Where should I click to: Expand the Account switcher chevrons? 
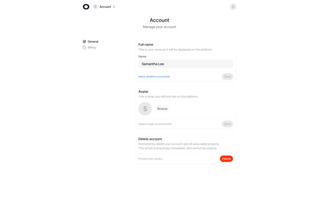tap(114, 6)
